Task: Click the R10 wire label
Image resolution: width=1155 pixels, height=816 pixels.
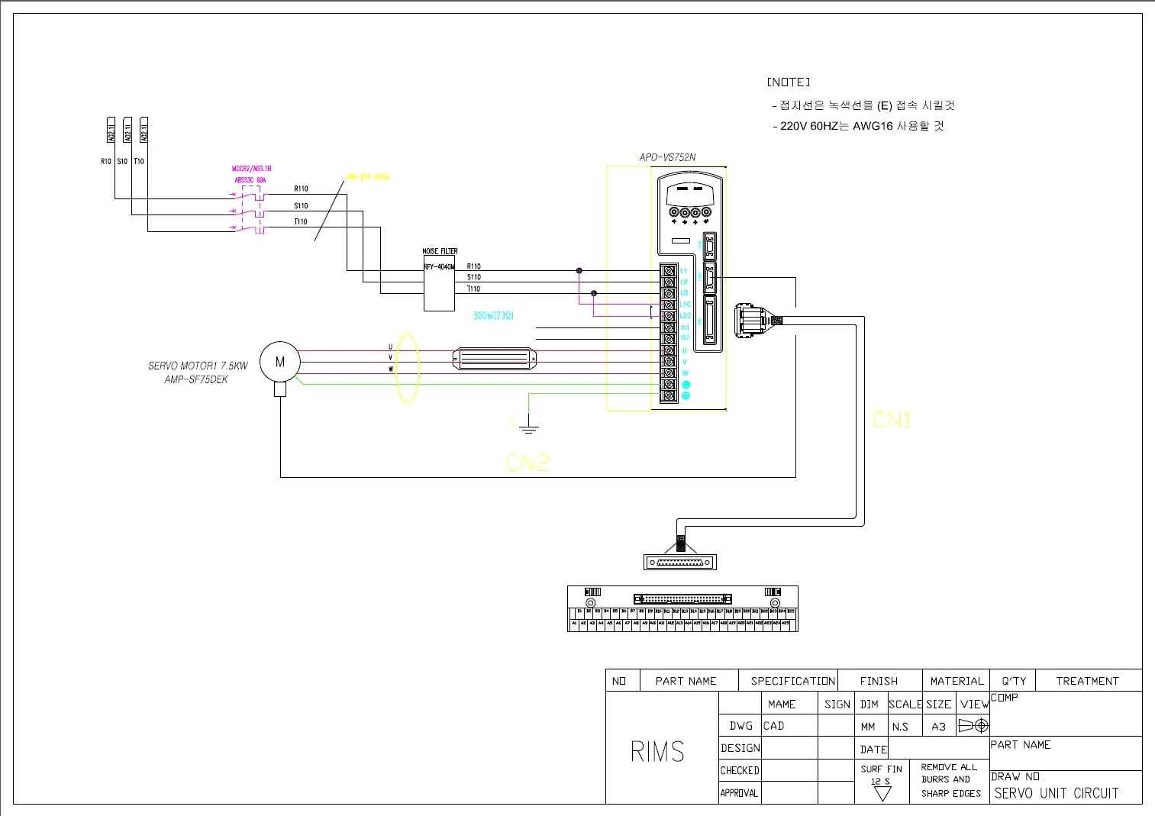Action: coord(106,161)
